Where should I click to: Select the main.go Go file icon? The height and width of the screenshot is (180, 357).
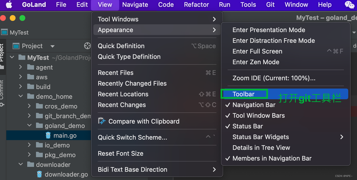pyautogui.click(x=48, y=135)
